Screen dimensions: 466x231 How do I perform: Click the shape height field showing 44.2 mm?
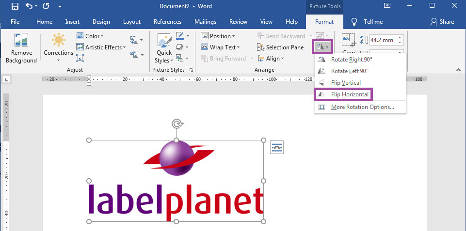click(x=382, y=40)
